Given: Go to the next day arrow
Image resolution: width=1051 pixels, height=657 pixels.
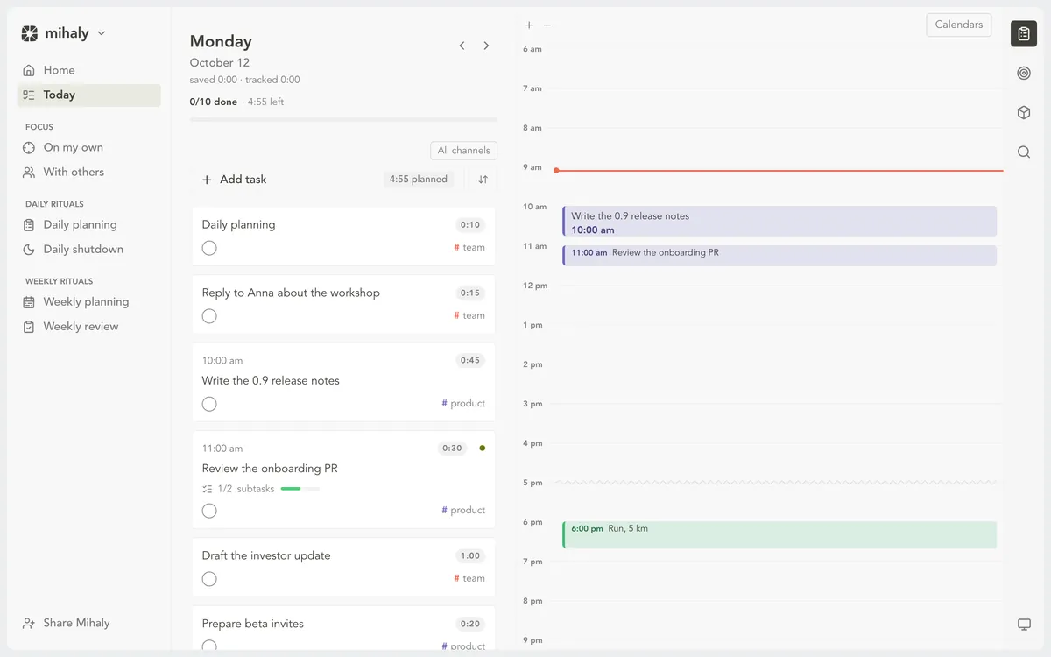Looking at the screenshot, I should click(x=486, y=46).
